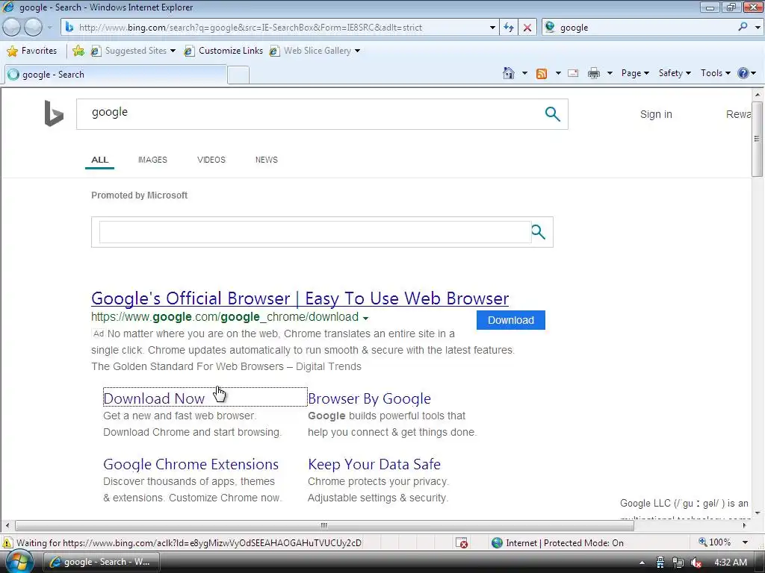Screen dimensions: 765x573
Task: Click the promoted search box magnifier
Action: (538, 232)
